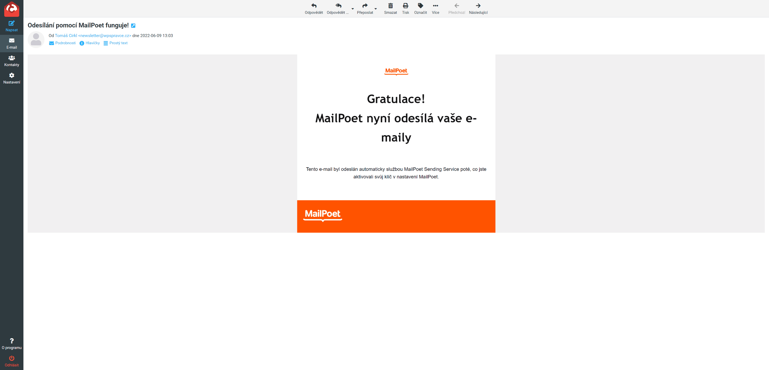
Task: Click the message subject heading
Action: coord(78,25)
